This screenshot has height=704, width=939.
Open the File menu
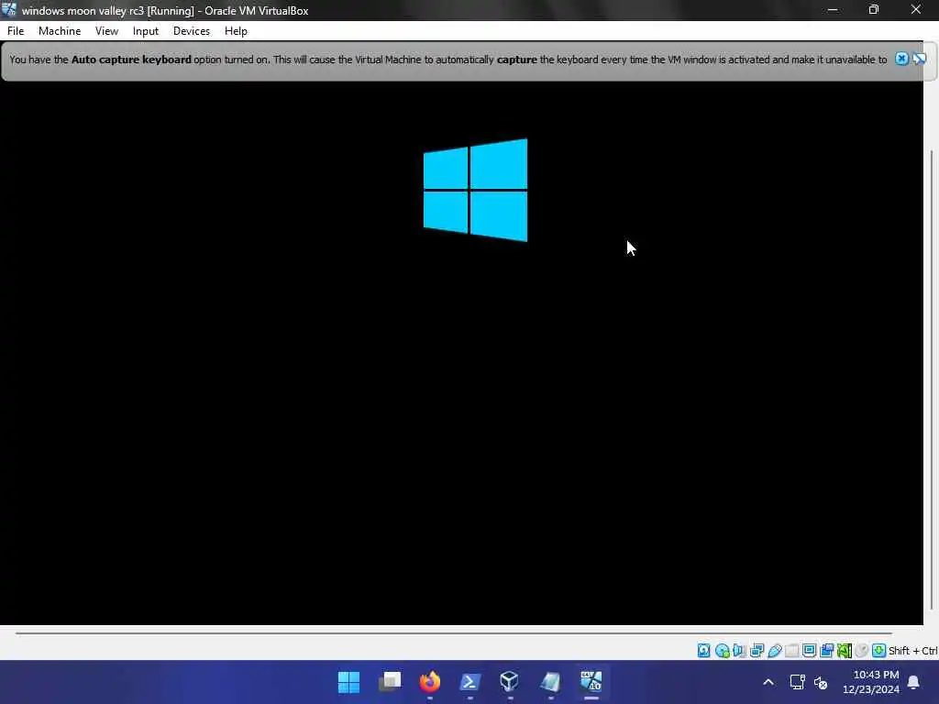(16, 31)
